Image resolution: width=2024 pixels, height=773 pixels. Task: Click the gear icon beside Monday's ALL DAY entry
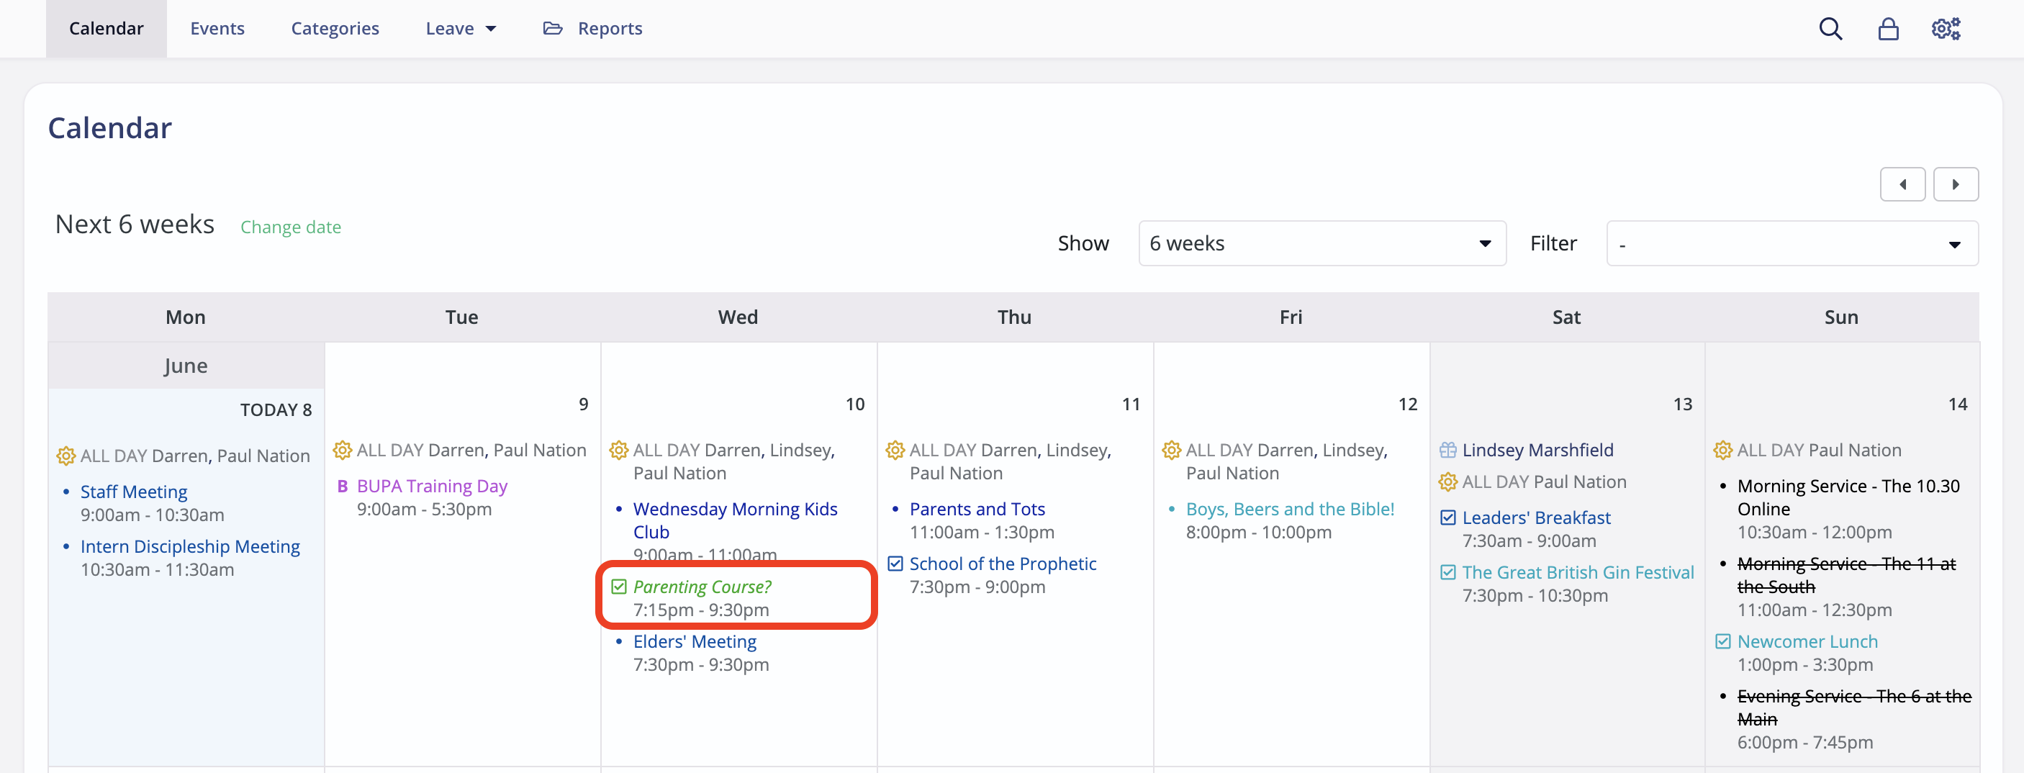[65, 456]
